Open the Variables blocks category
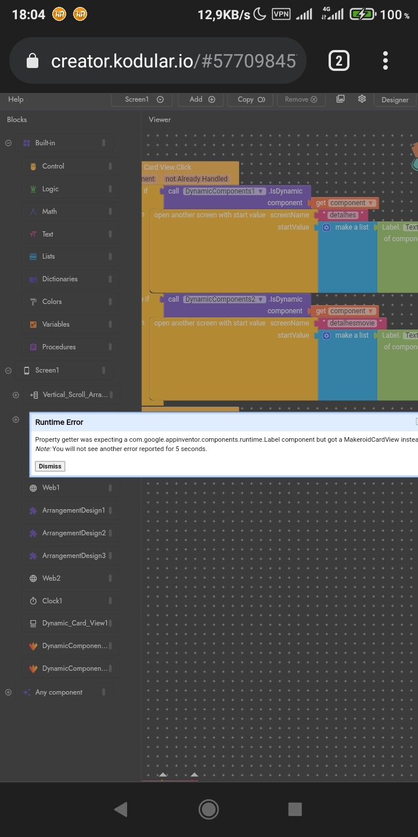This screenshot has width=418, height=837. tap(56, 324)
